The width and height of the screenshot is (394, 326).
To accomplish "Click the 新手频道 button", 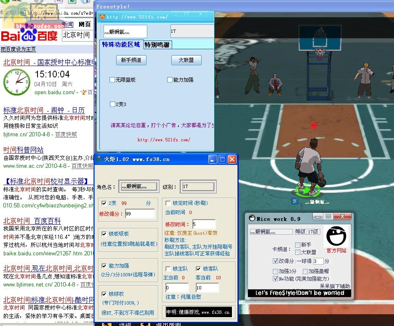I will coord(131,60).
